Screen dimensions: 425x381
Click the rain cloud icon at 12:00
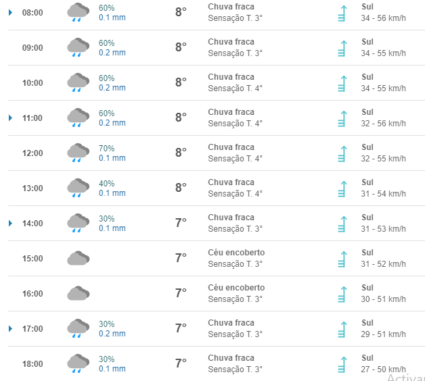[79, 153]
